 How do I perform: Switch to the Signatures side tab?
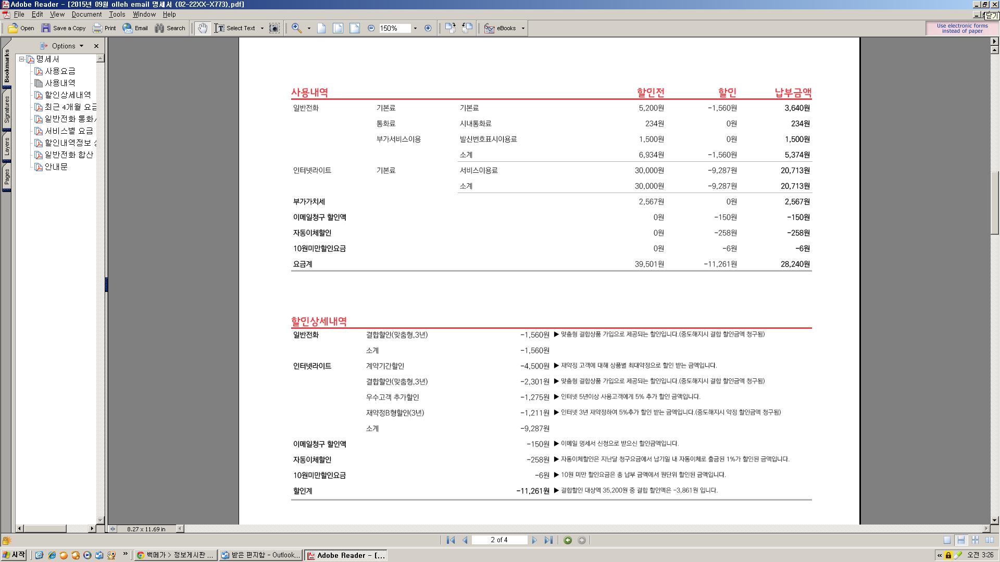pos(7,110)
